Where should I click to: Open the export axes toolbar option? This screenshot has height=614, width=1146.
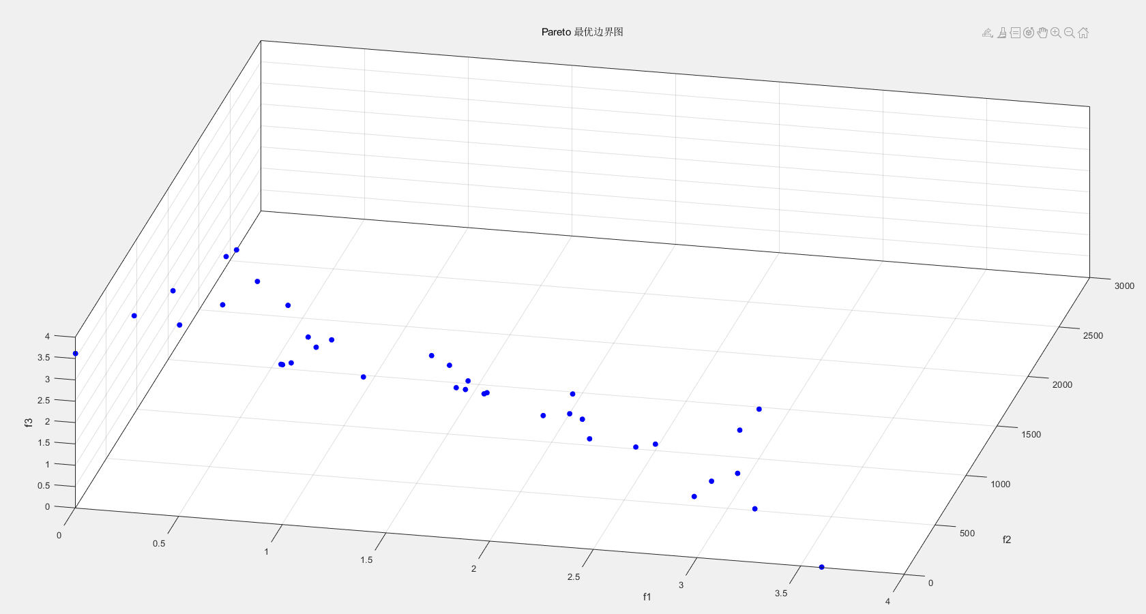pos(988,33)
